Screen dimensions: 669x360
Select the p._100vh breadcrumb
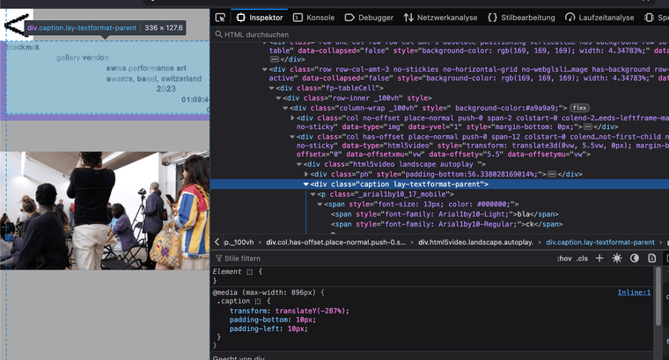point(239,242)
